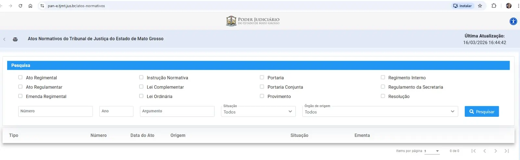
Task: Focus the Número input field
Action: click(x=56, y=111)
